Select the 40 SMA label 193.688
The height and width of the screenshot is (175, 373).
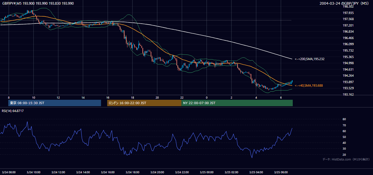pos(309,85)
